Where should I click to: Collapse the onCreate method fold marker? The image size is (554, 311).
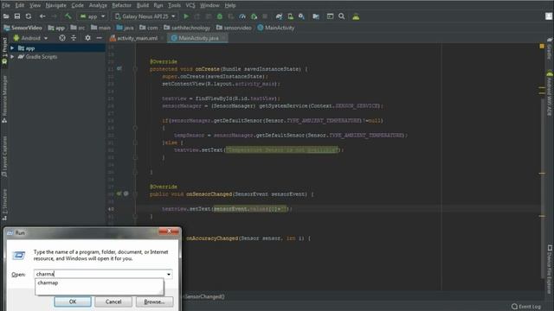coord(135,69)
